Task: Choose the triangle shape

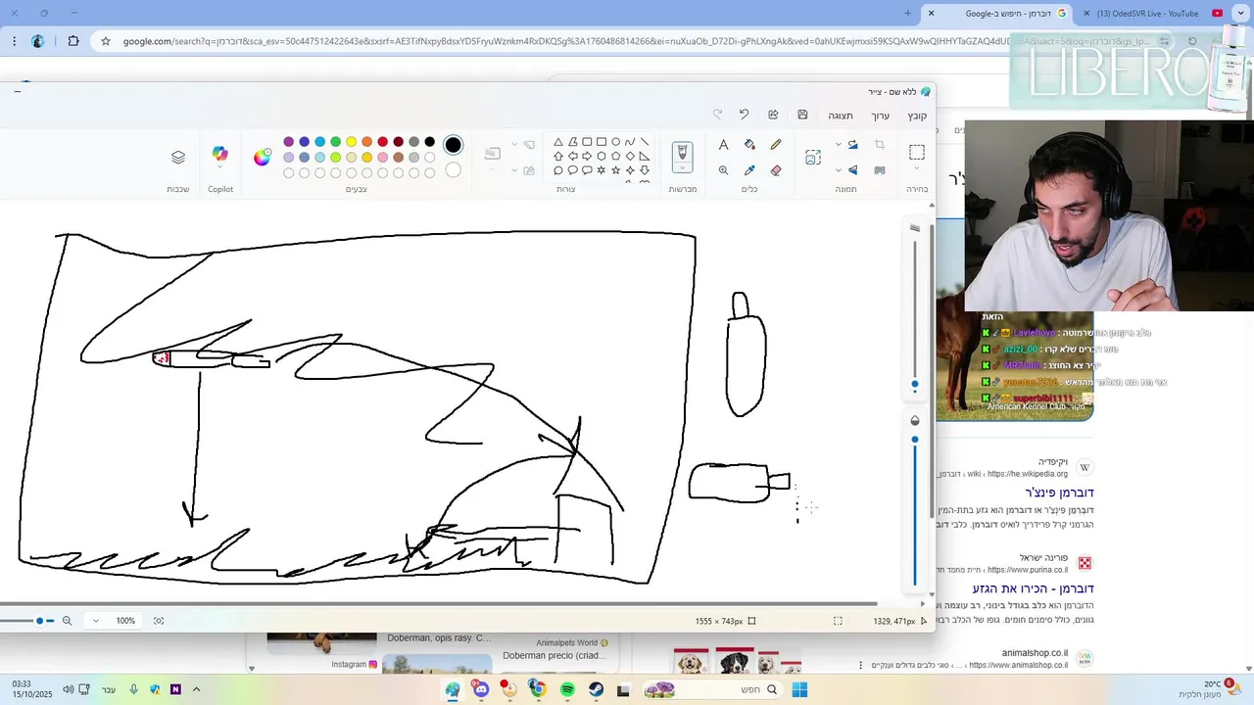Action: click(x=558, y=142)
